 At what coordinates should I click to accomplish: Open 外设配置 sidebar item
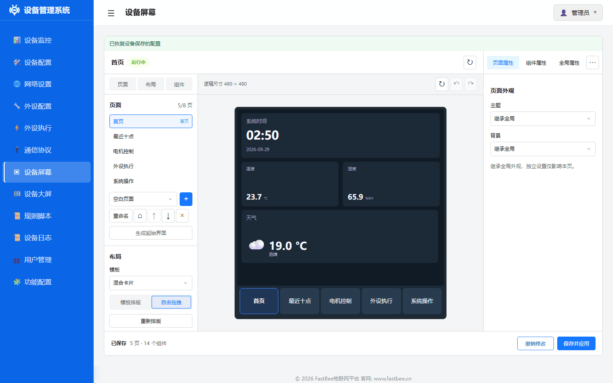(x=47, y=106)
